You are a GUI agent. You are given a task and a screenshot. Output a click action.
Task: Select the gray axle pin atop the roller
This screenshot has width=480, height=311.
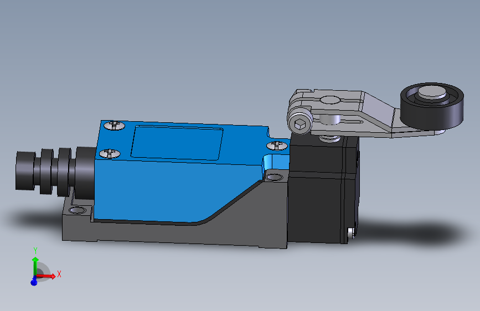click(432, 92)
